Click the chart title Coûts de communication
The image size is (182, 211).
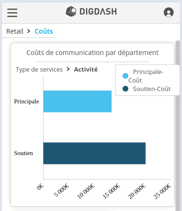click(x=92, y=53)
